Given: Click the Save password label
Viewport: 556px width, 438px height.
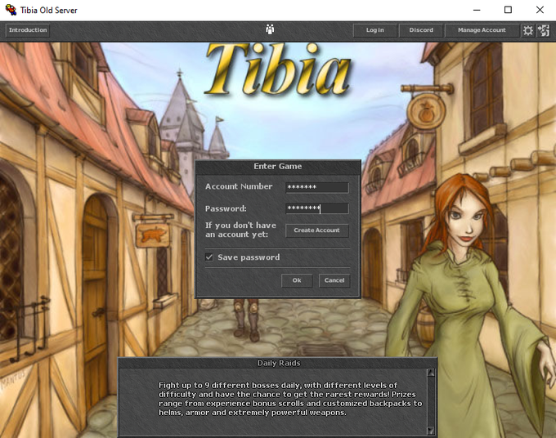Looking at the screenshot, I should [x=249, y=257].
